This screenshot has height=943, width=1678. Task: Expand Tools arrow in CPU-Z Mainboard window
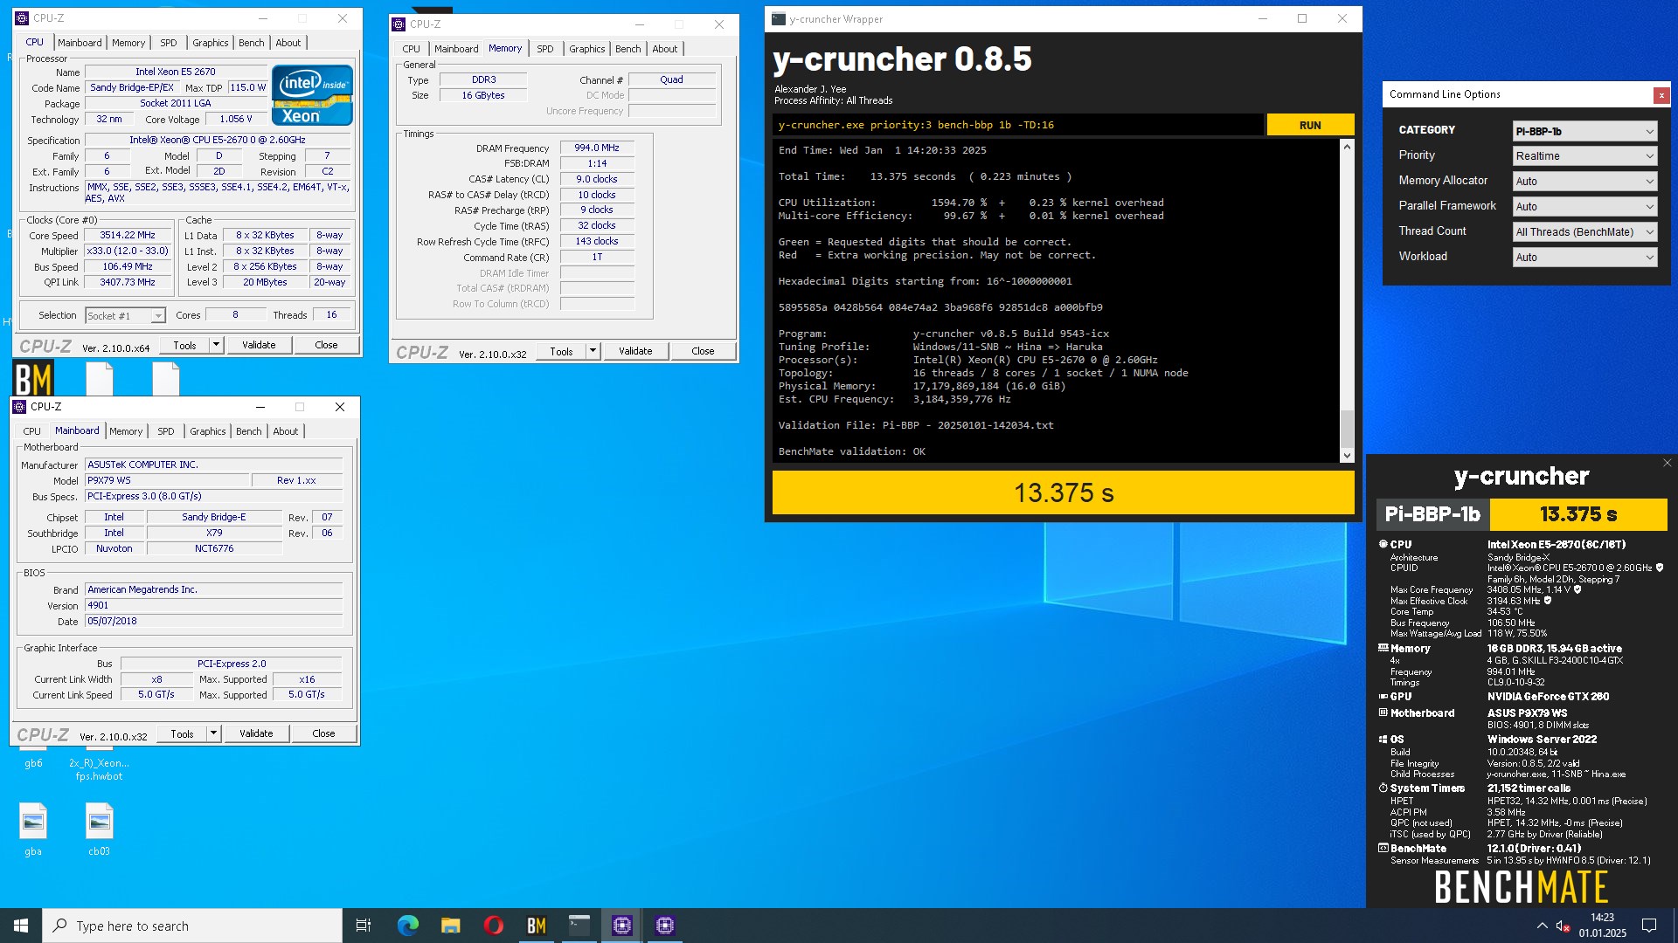click(x=213, y=733)
